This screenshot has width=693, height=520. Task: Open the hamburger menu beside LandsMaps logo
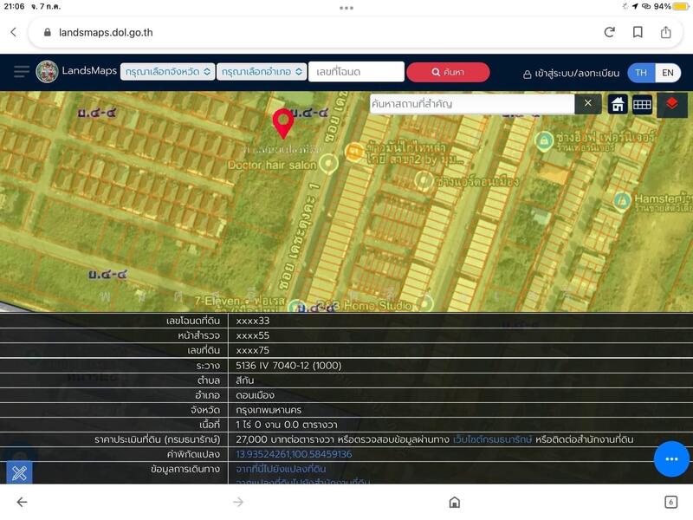pos(21,72)
